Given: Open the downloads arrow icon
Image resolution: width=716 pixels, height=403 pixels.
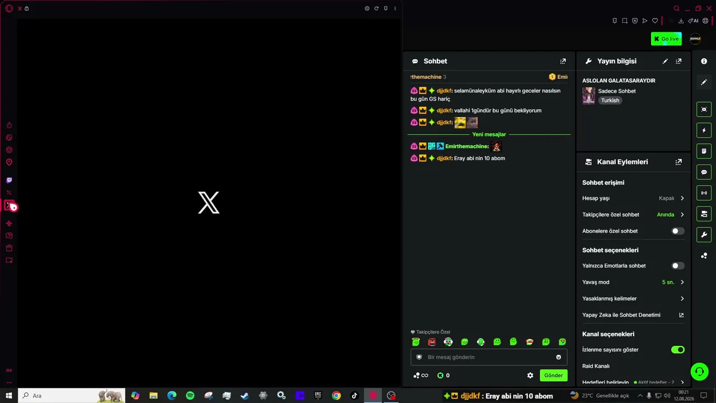Looking at the screenshot, I should tap(681, 21).
